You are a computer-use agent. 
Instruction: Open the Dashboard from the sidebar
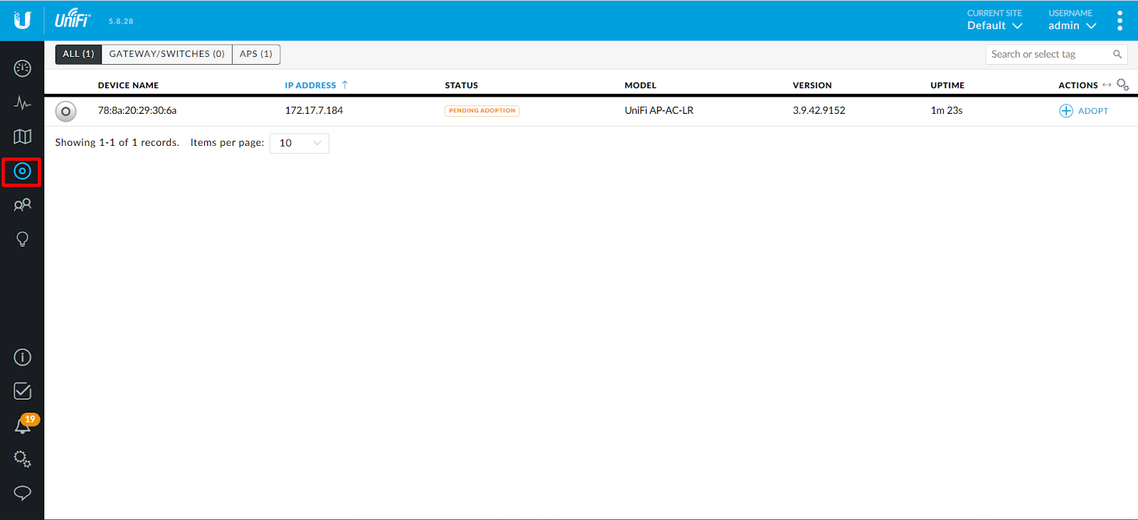22,68
